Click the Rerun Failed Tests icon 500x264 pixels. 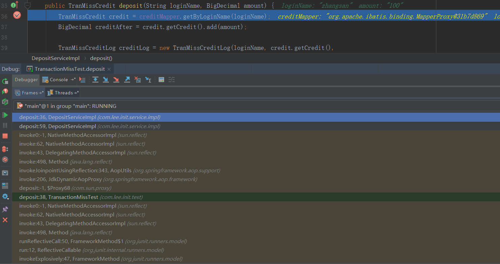5,91
